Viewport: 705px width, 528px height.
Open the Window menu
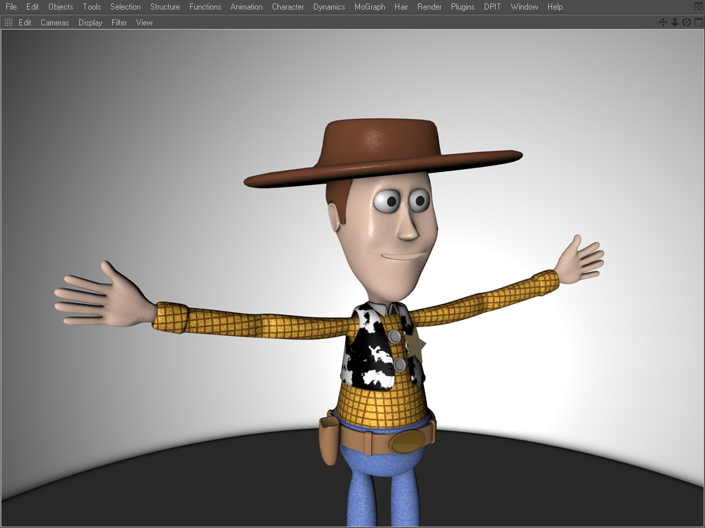(524, 7)
